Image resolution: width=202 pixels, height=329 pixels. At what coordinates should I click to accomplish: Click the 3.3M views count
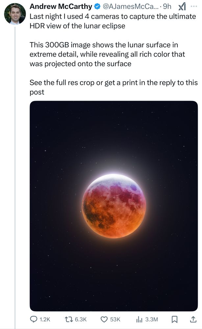click(151, 319)
